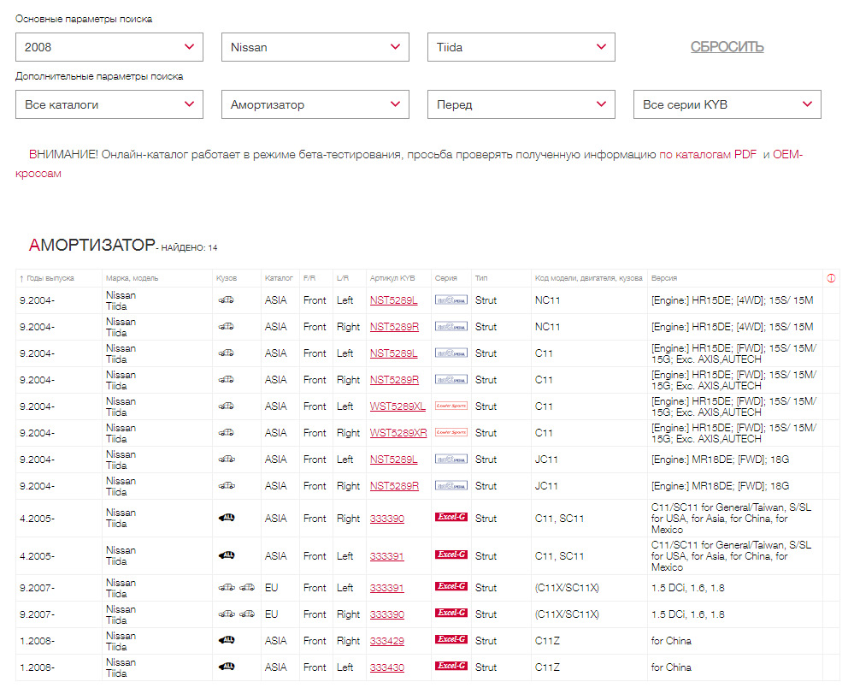Sort by Артикул KYB column header

tap(392, 278)
